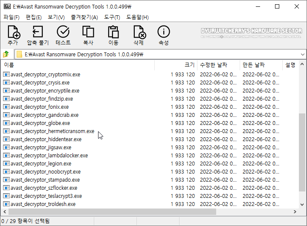
Task: Click file icon of avast_decryptor_hermeticransom.exe
Action: [6, 131]
